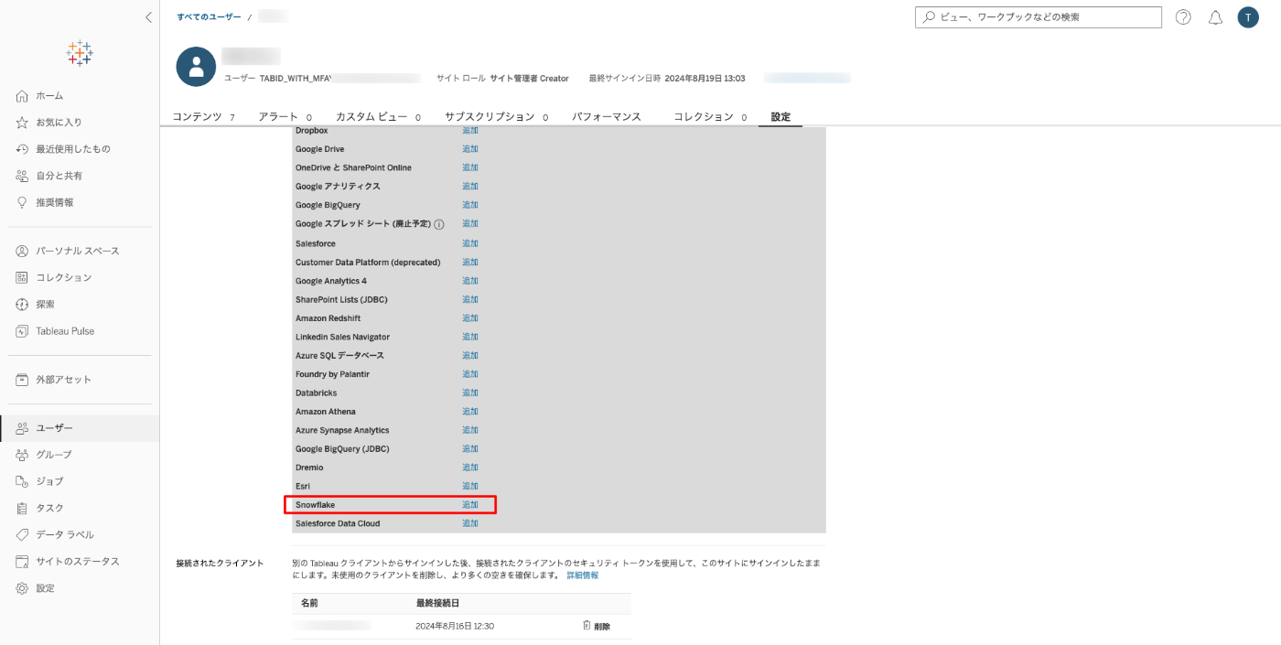This screenshot has width=1281, height=645.
Task: Click 追加 for Google BigQuery (JDBC)
Action: [x=470, y=448]
